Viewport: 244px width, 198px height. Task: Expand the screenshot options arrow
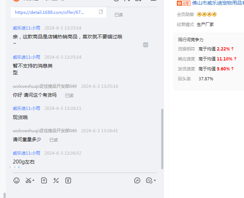click(x=33, y=181)
